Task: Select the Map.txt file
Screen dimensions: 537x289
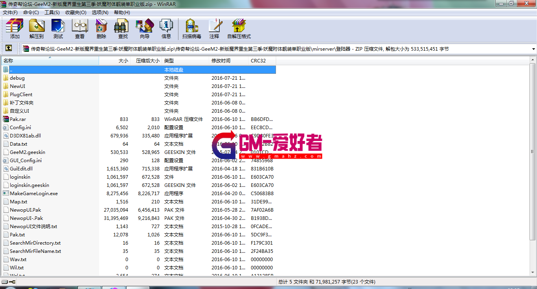Action: pos(18,201)
